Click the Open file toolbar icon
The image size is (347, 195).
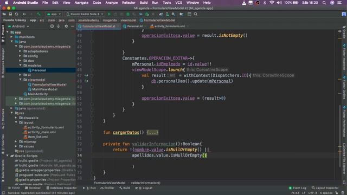click(x=4, y=14)
